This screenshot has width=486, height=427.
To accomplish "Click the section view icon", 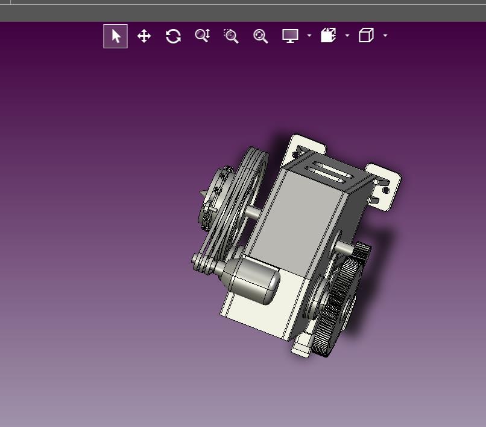I will tap(328, 35).
